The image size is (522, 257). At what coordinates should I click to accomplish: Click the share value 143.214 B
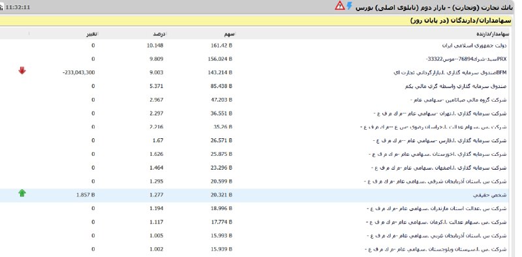(x=220, y=72)
